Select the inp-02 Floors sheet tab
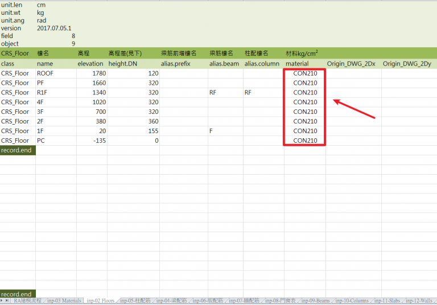437x305 pixels. (x=100, y=300)
